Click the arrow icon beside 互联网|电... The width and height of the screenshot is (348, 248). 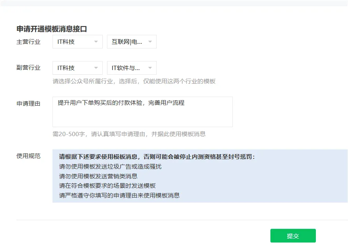point(150,42)
